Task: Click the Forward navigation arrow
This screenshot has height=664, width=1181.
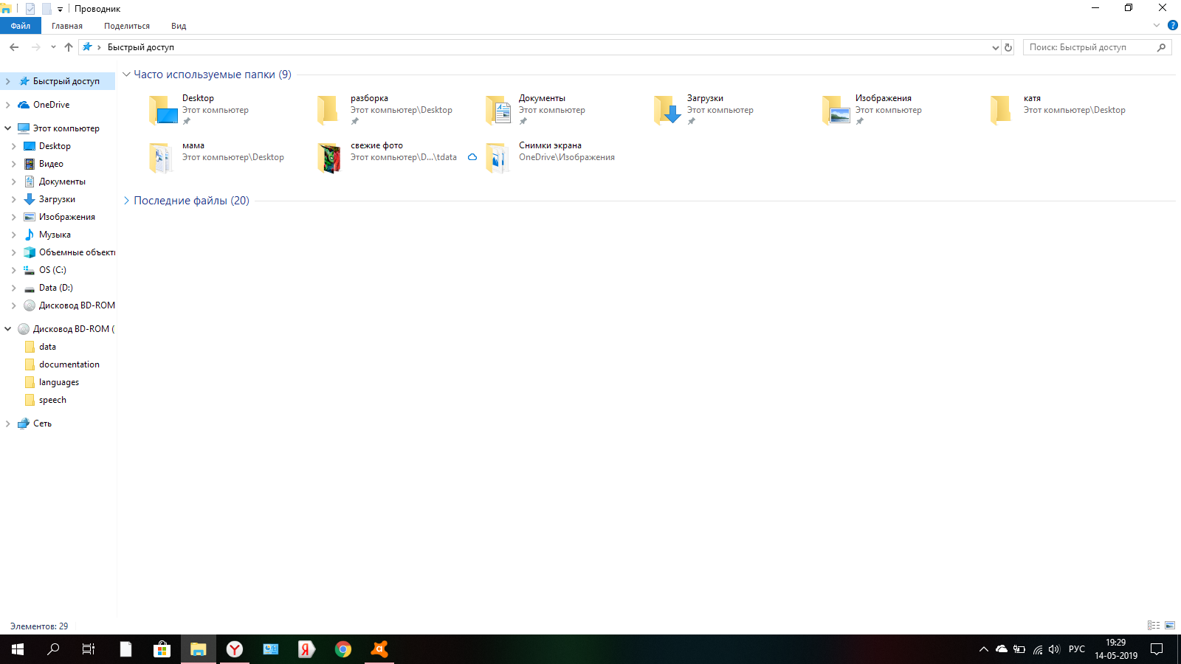Action: (35, 47)
